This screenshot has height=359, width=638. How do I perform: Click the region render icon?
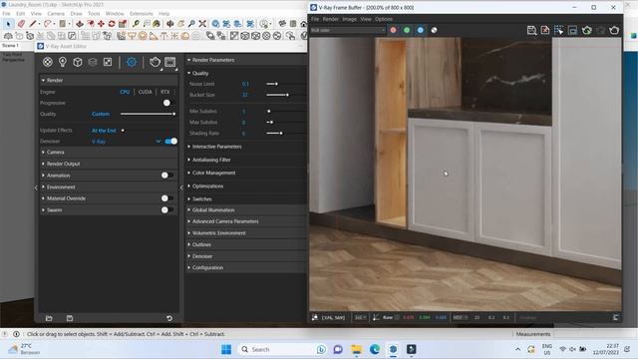tap(572, 30)
